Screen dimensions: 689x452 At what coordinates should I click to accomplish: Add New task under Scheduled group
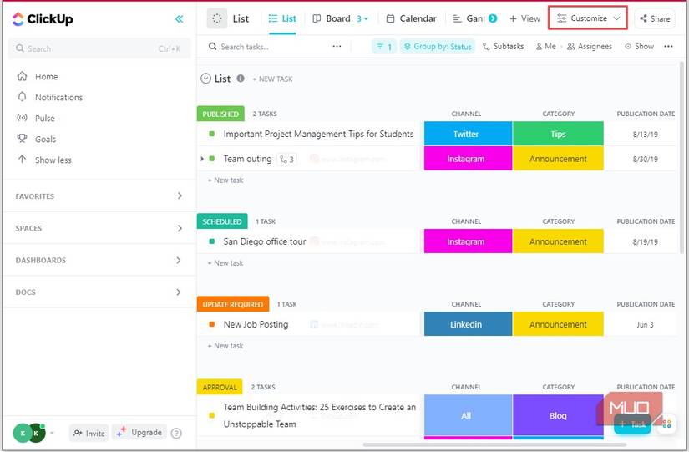[x=225, y=263]
